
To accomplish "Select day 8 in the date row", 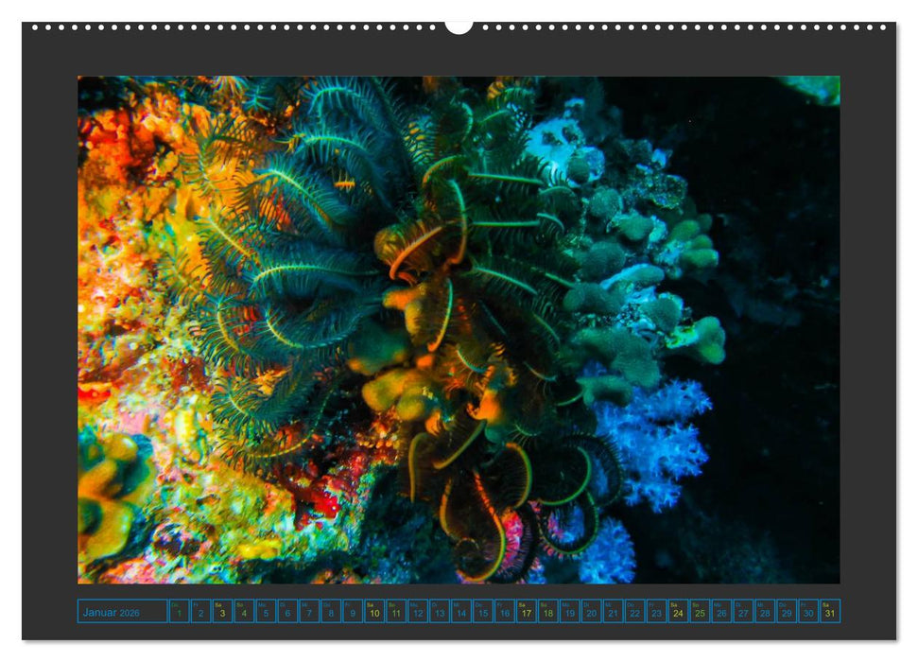I will coord(331,612).
